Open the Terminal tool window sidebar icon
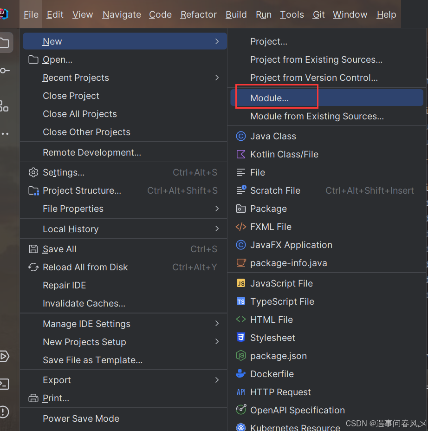Image resolution: width=428 pixels, height=431 pixels. pyautogui.click(x=4, y=384)
